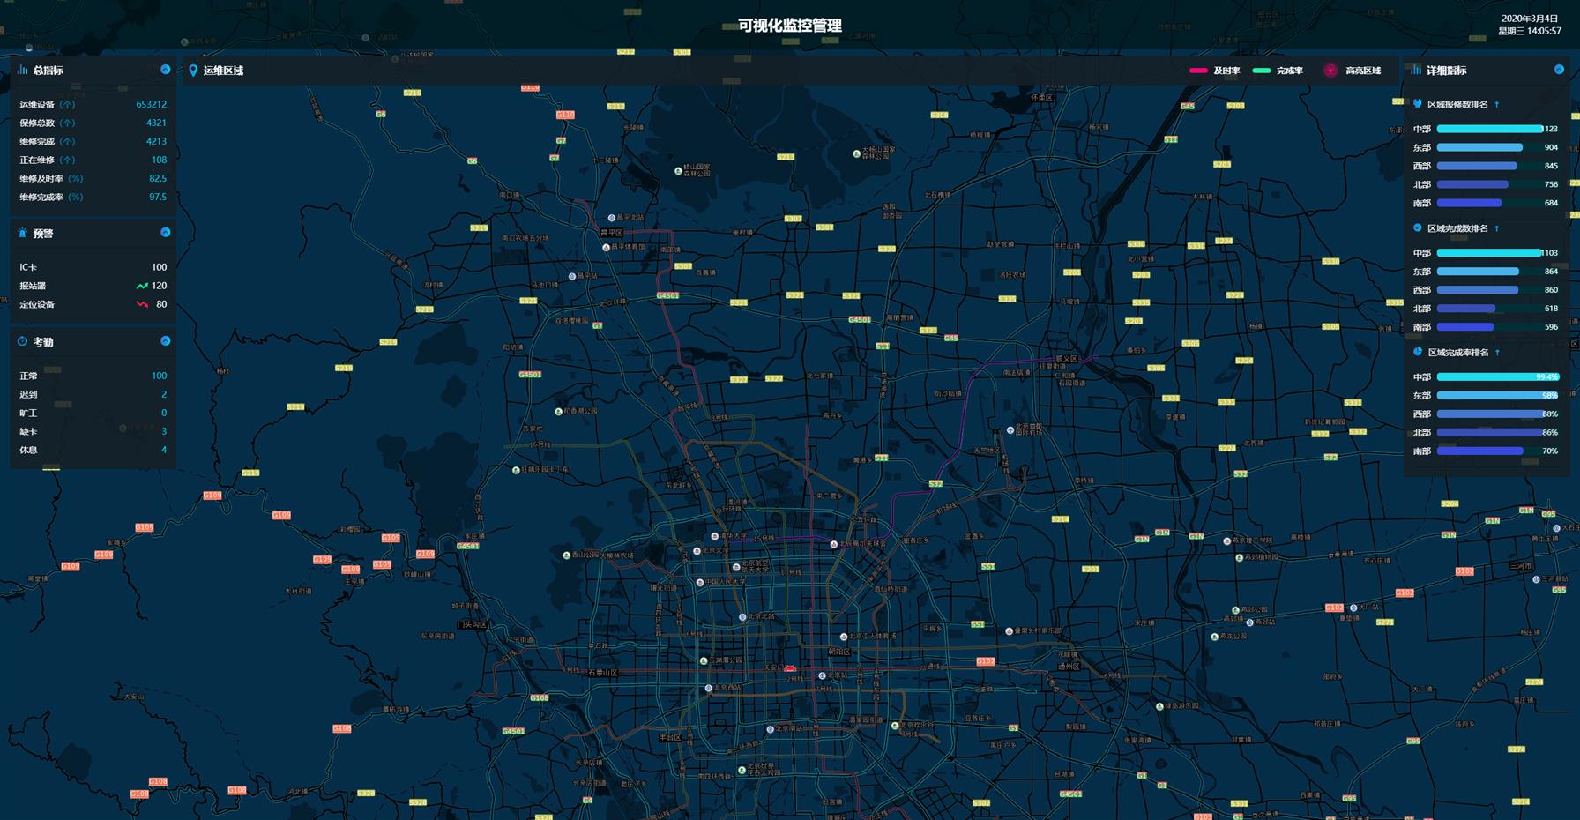Click the 北京南站 map marker
1580x820 pixels.
[770, 729]
